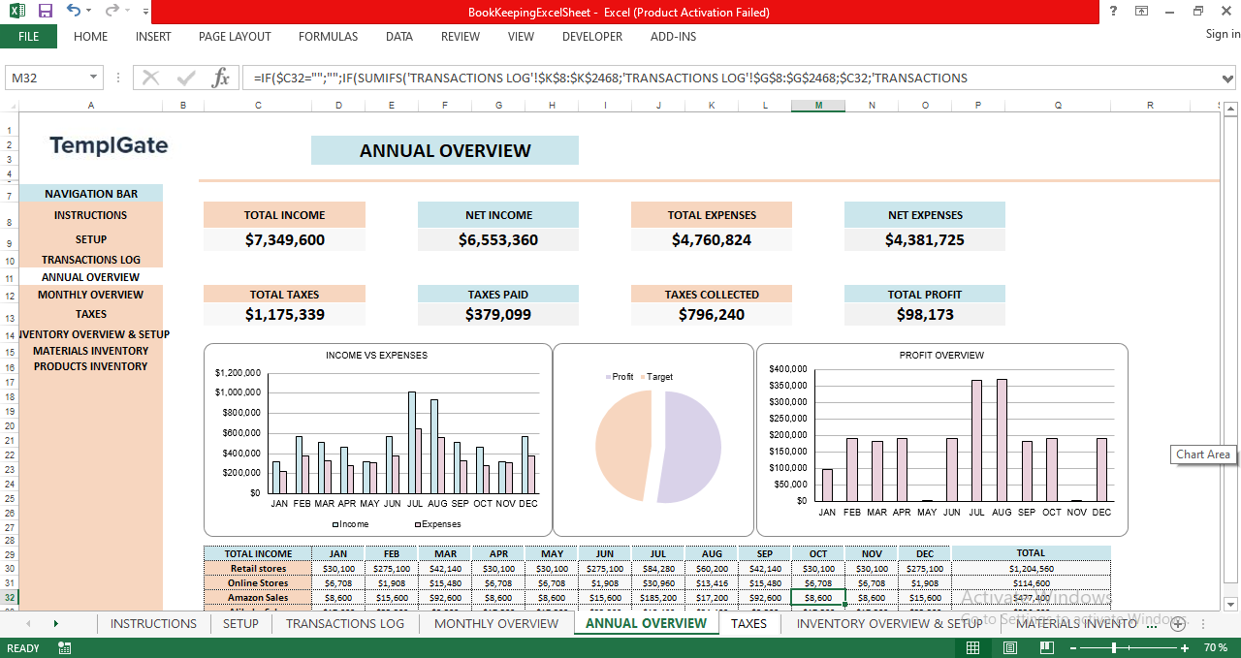Open TAXES from navigation bar

tap(91, 314)
